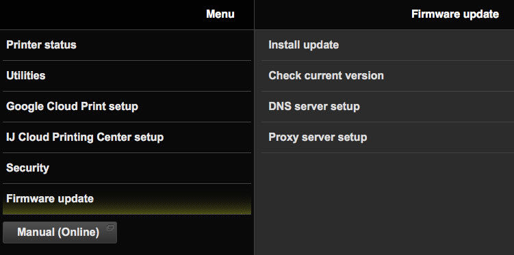Open DNS server setup
This screenshot has height=255, width=514.
tap(387, 107)
